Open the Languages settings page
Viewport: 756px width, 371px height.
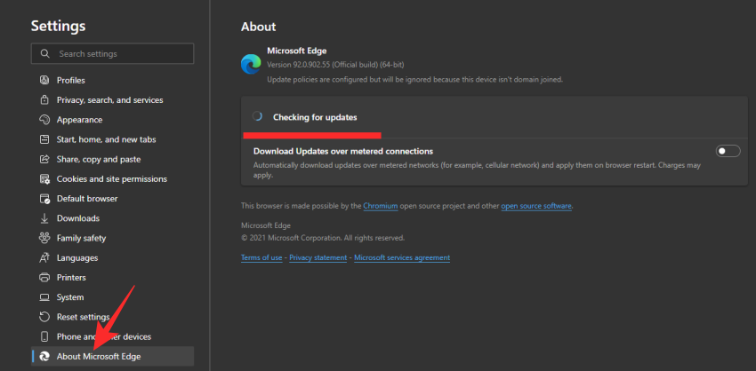coord(77,258)
